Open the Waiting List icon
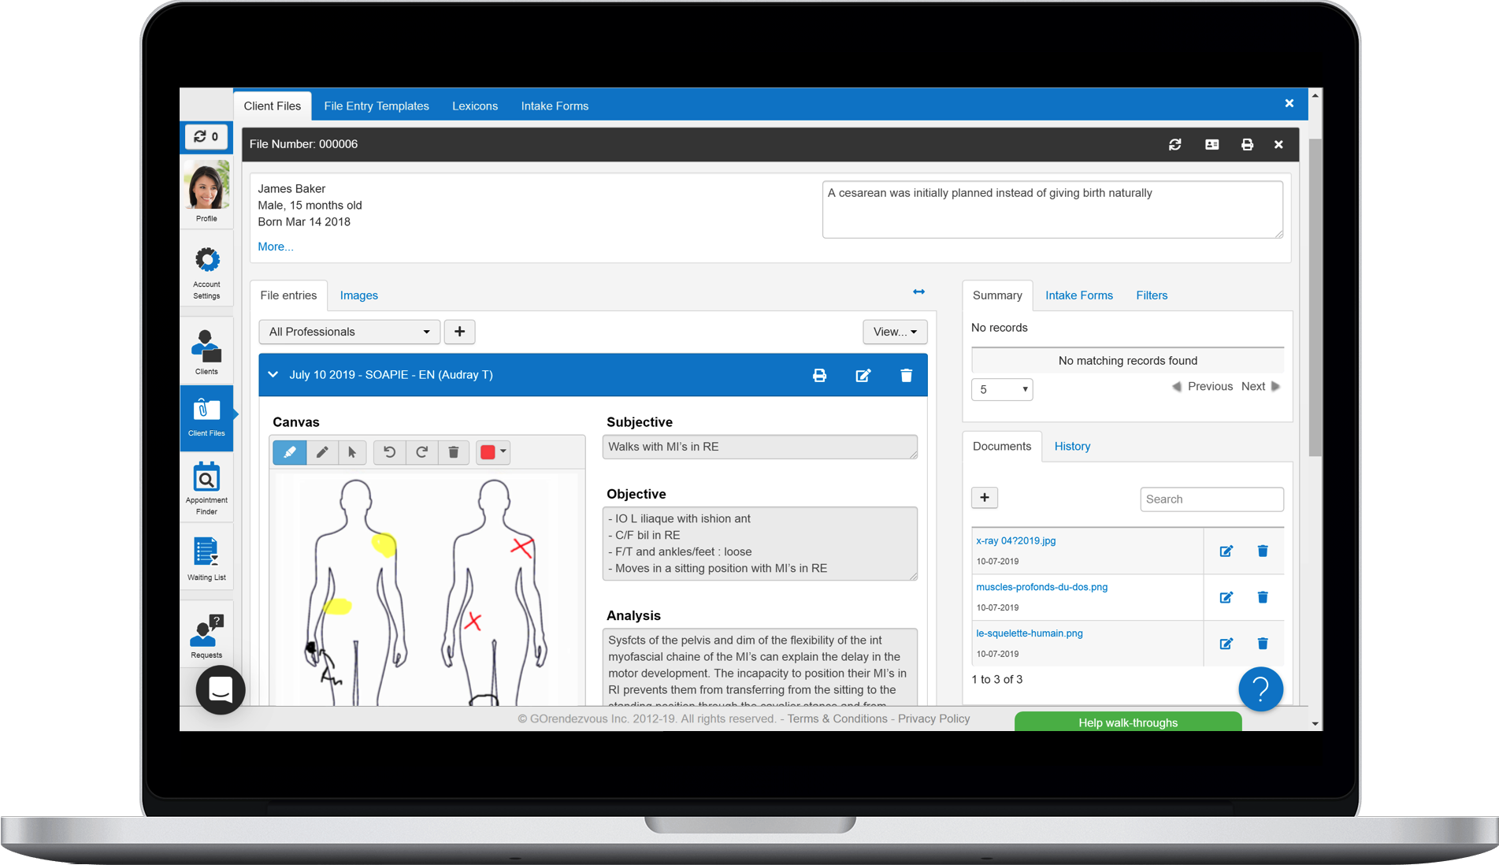Image resolution: width=1499 pixels, height=865 pixels. [x=206, y=551]
